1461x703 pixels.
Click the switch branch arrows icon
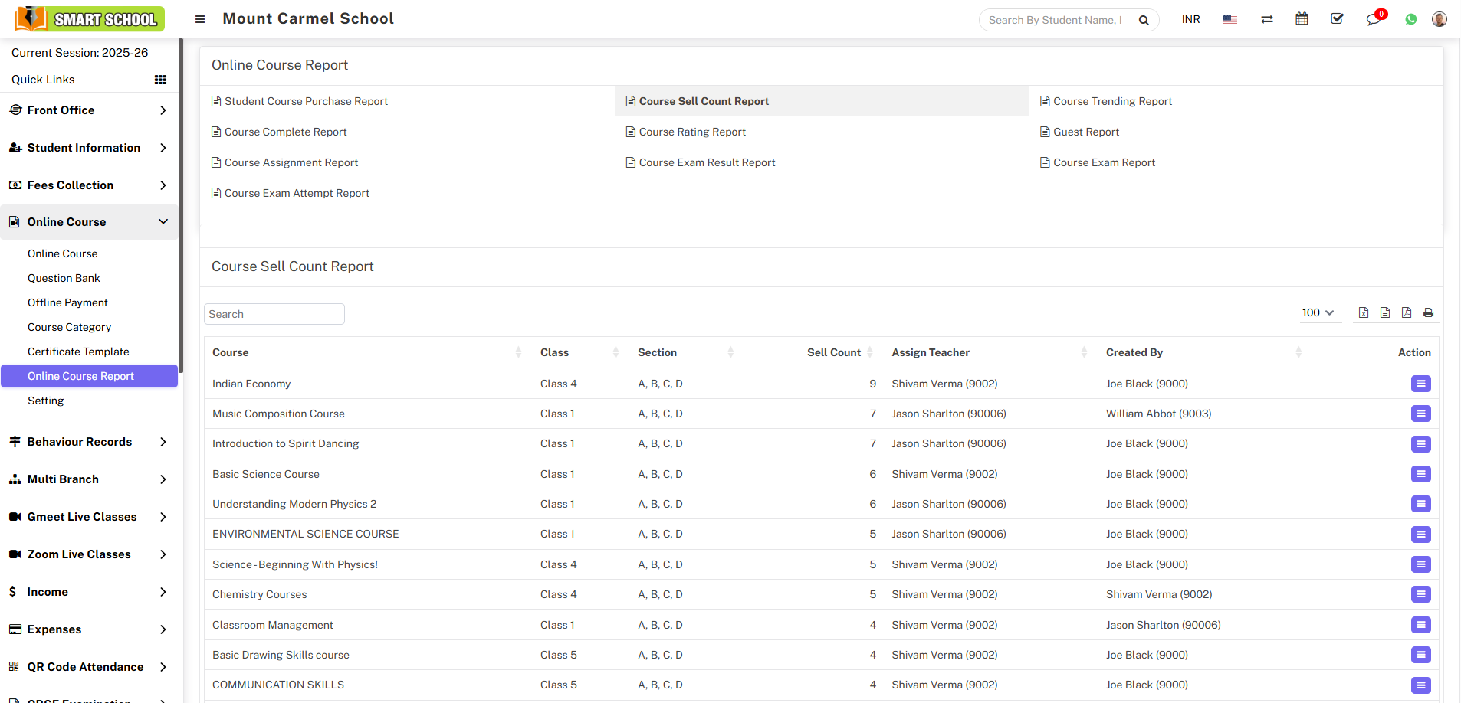tap(1266, 20)
